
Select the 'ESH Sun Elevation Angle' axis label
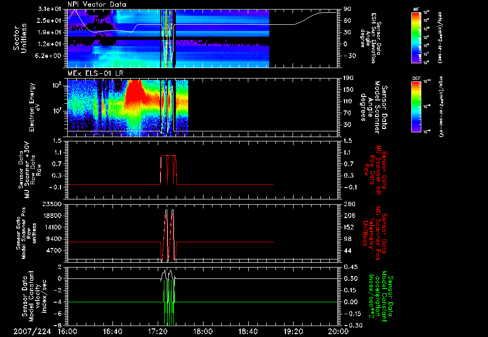[370, 38]
